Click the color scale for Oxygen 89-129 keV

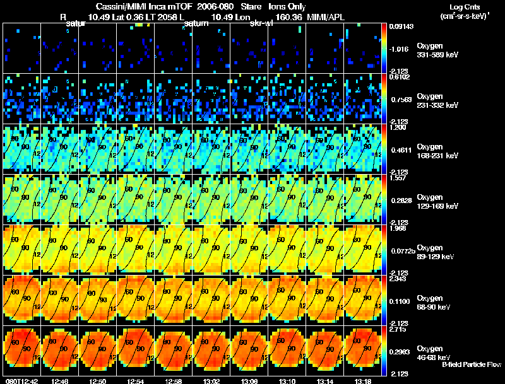[x=384, y=250]
